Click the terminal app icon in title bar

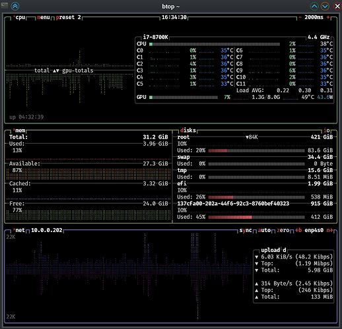point(4,5)
